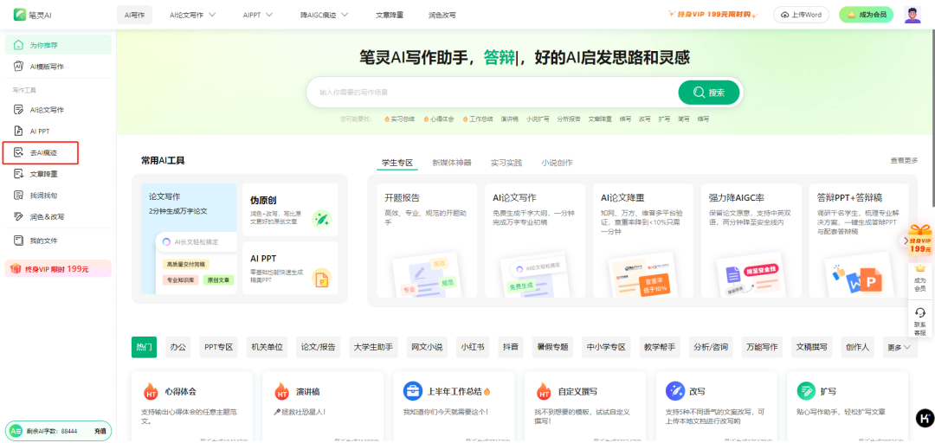The height and width of the screenshot is (443, 935).
Task: Select the AI模版写作 sidebar icon
Action: click(18, 66)
